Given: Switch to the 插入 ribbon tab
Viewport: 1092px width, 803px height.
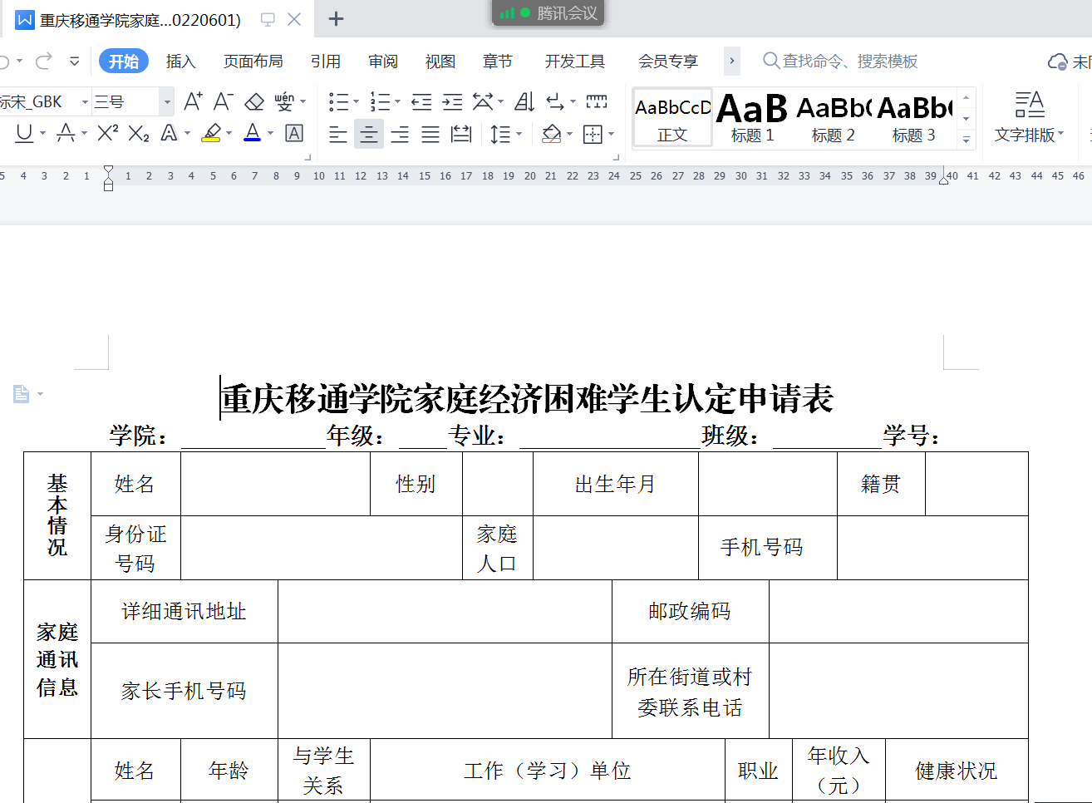Looking at the screenshot, I should click(x=180, y=62).
